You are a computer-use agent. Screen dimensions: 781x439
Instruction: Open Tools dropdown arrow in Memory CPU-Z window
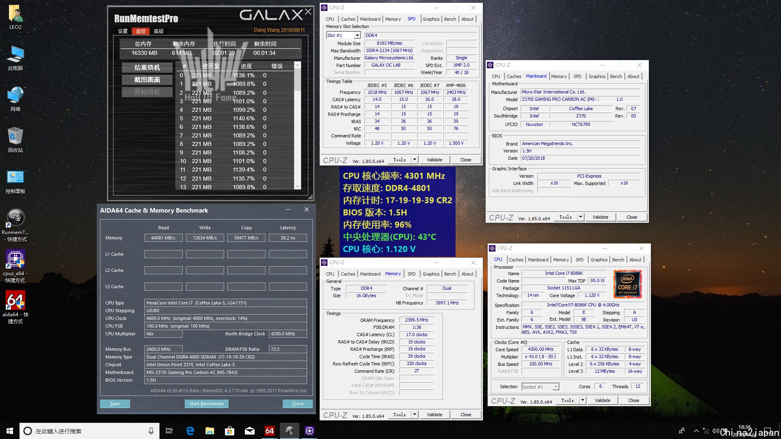(414, 415)
